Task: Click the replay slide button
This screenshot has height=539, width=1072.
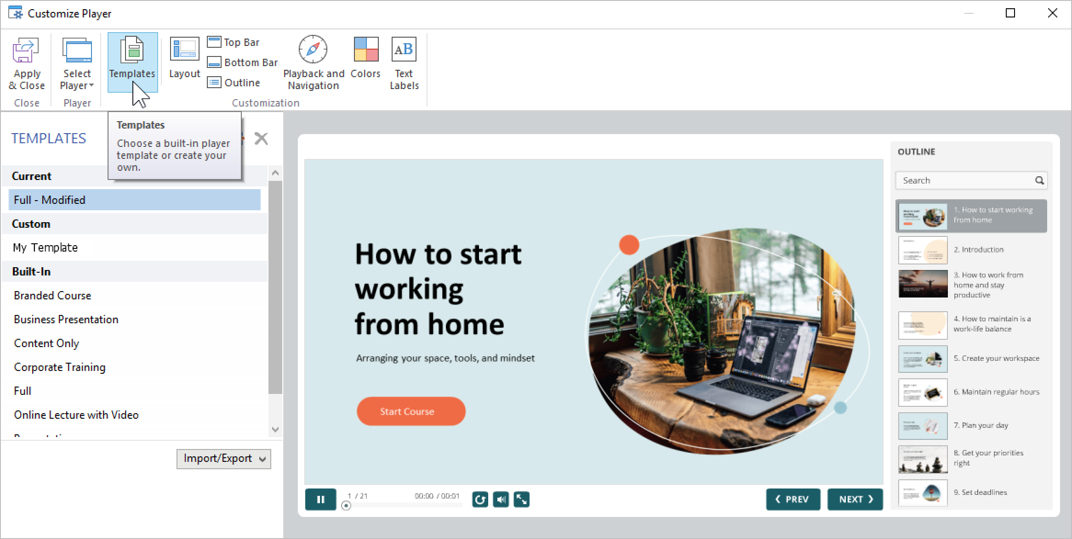Action: (x=480, y=500)
